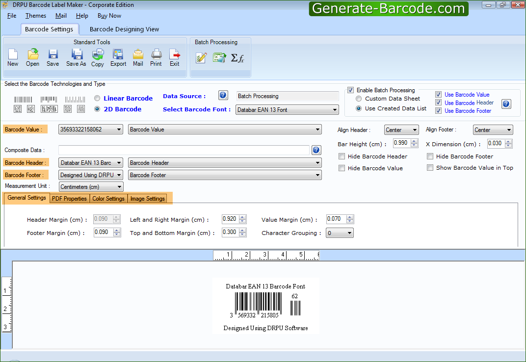Expand the Align Footer dropdown
This screenshot has width=526, height=362.
(x=509, y=129)
